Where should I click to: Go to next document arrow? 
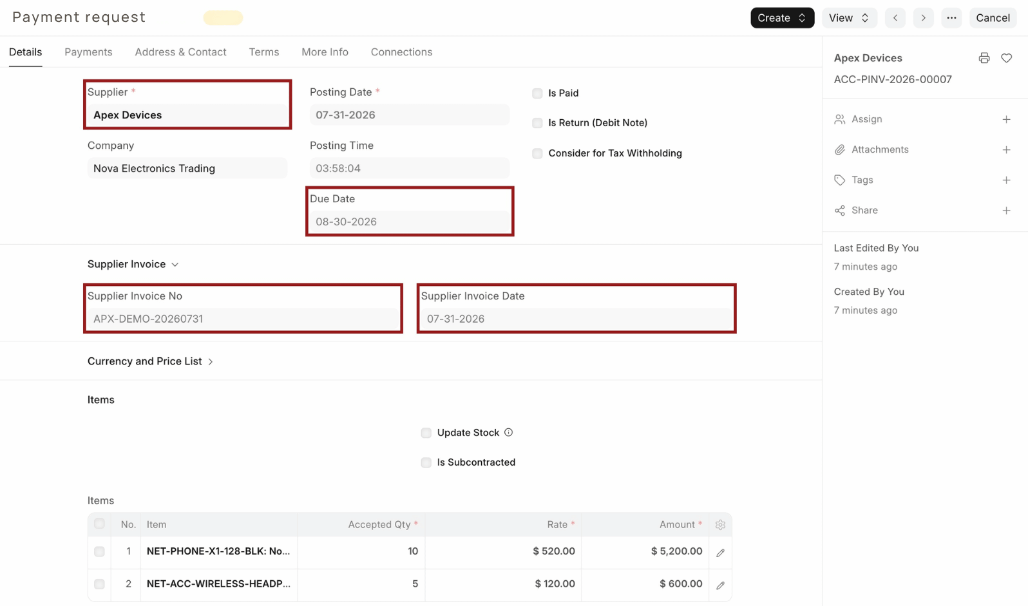pos(923,18)
